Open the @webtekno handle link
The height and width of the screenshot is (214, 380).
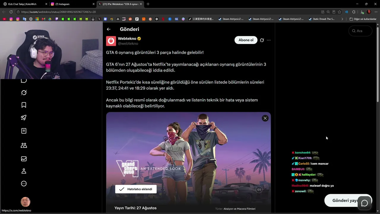pyautogui.click(x=128, y=43)
